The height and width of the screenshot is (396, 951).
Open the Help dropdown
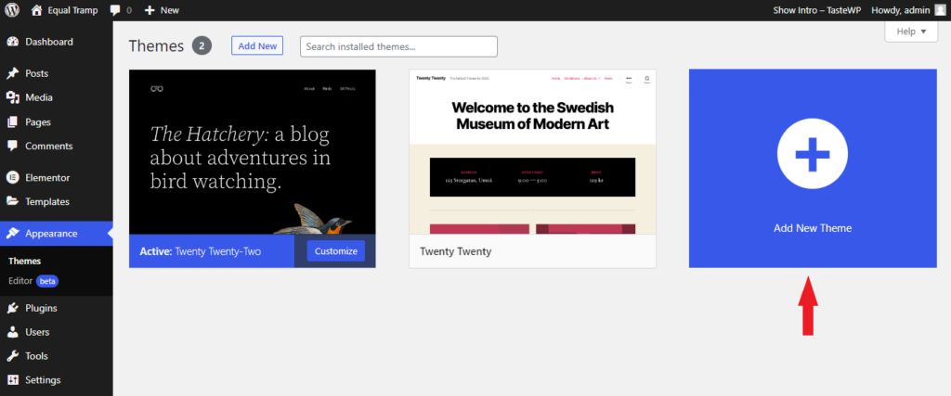pos(911,32)
